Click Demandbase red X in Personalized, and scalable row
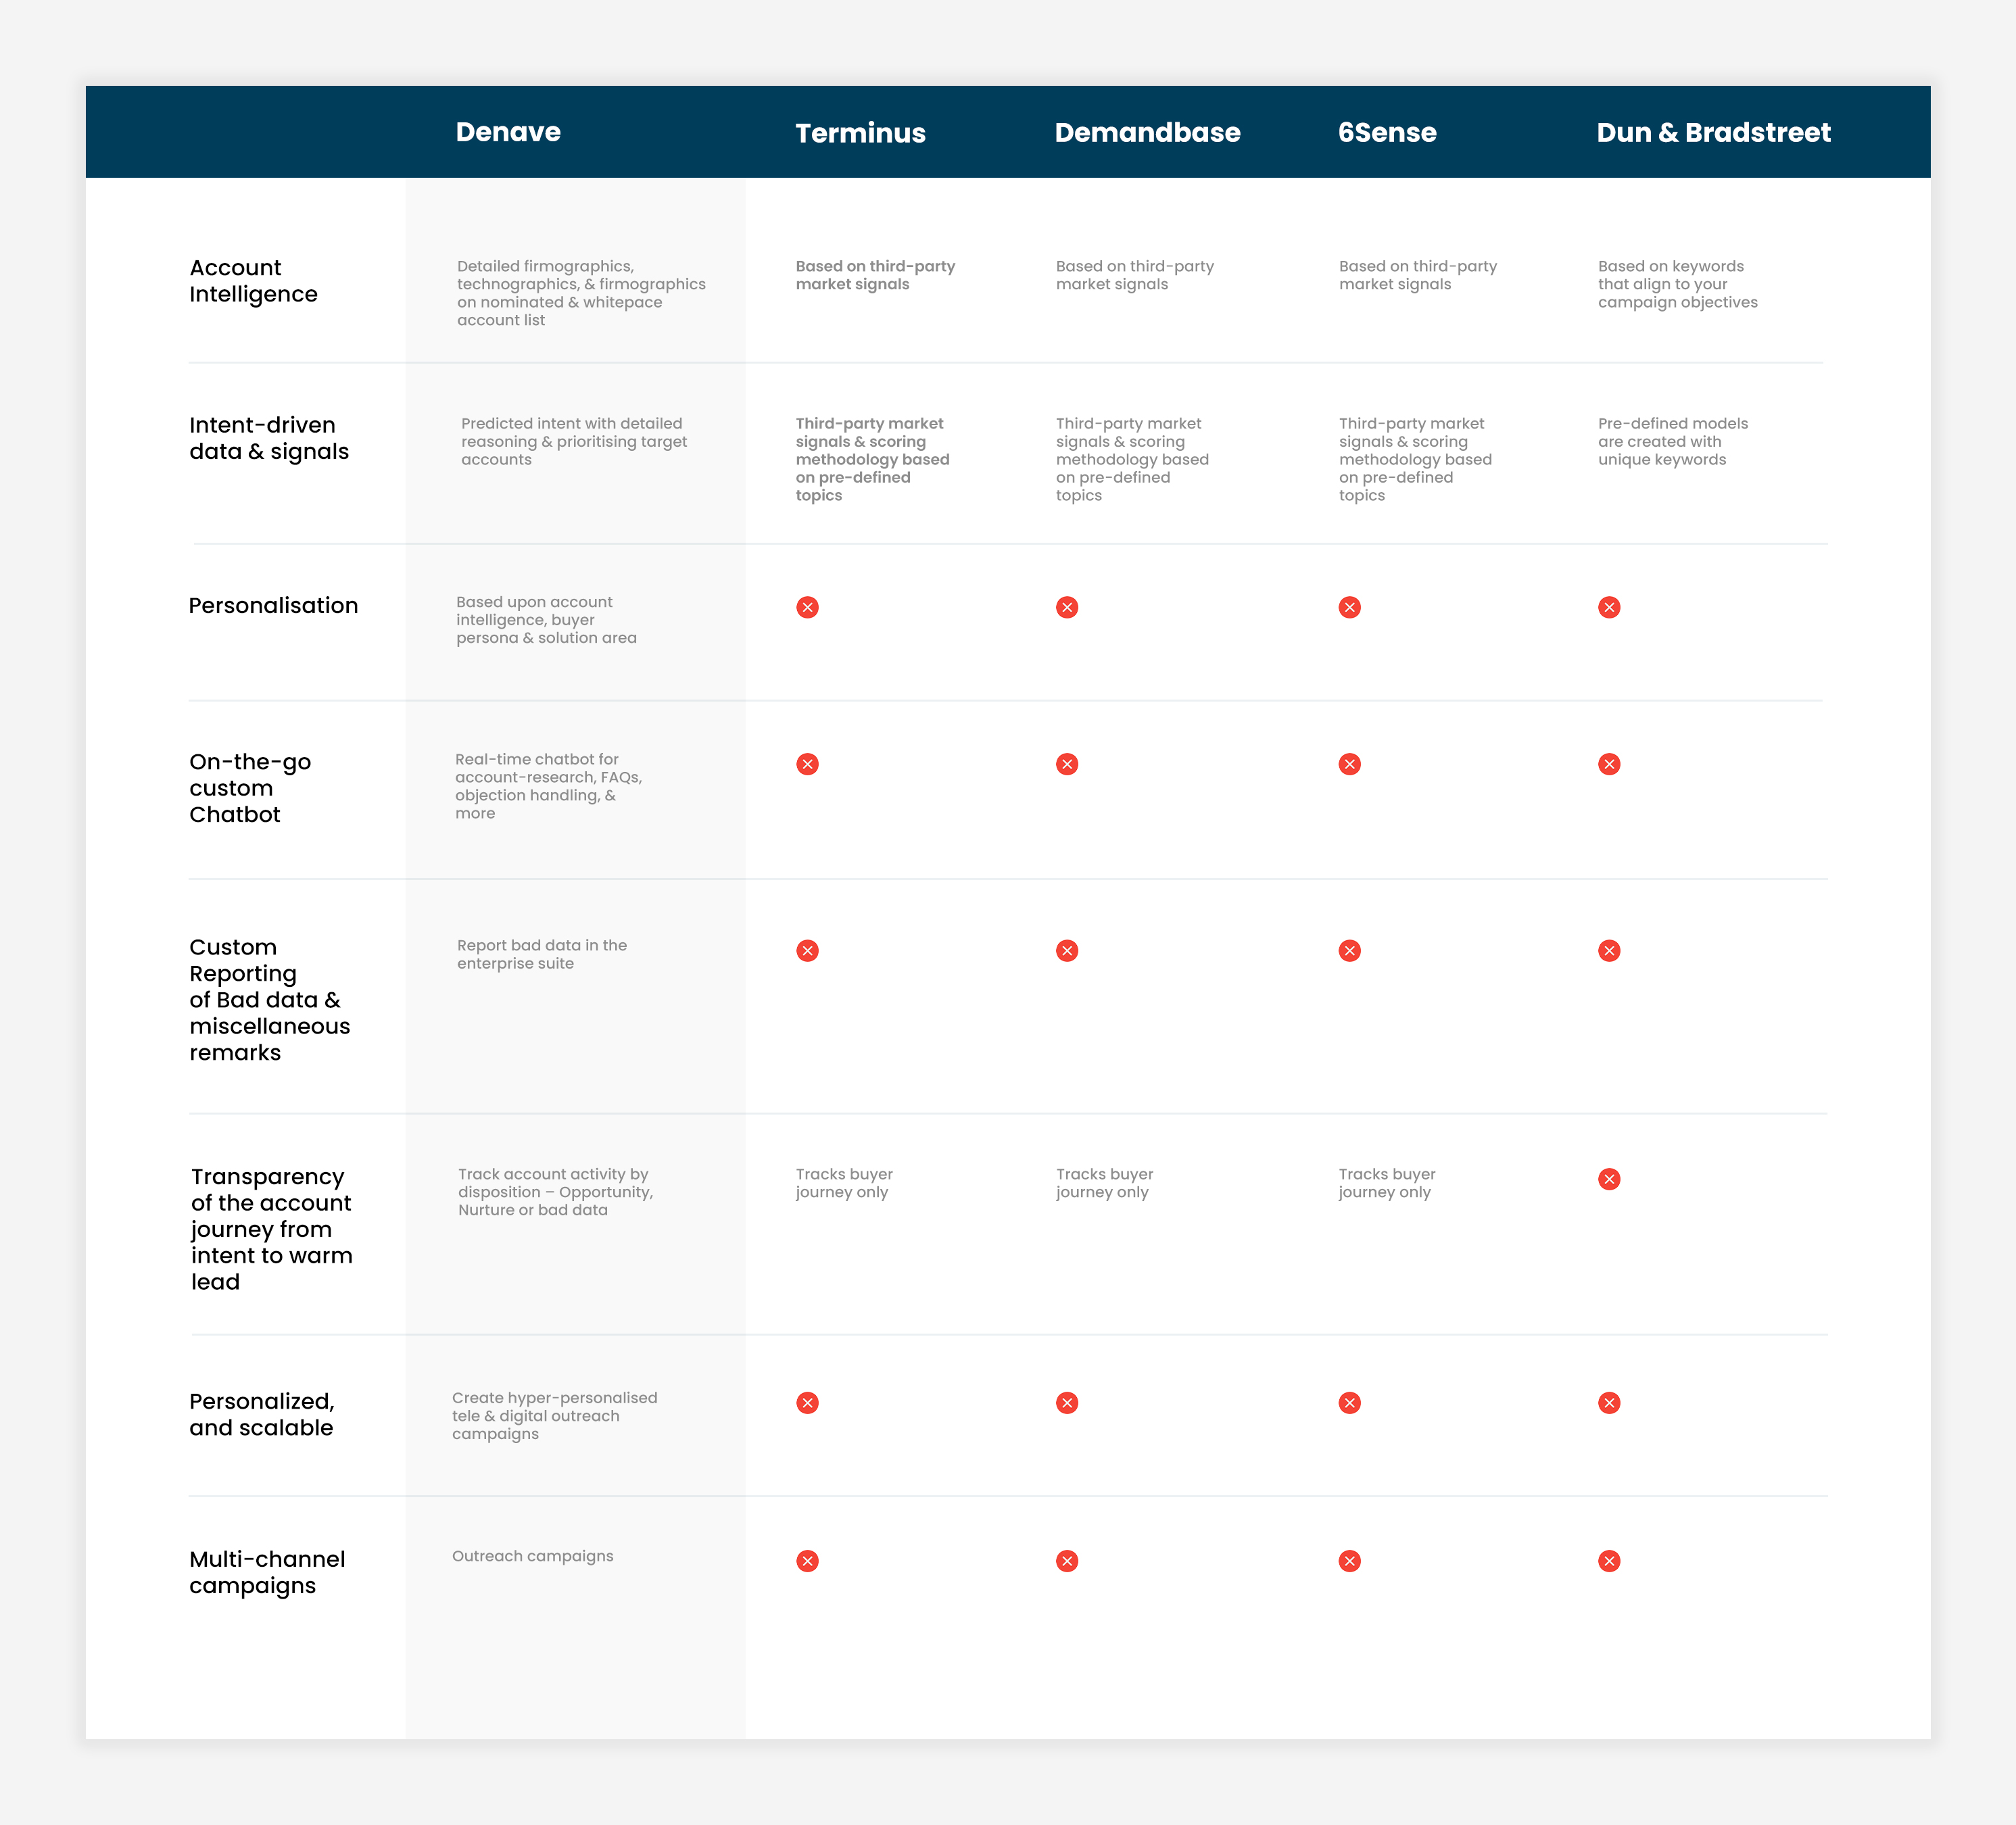The height and width of the screenshot is (1825, 2016). coord(1067,1403)
